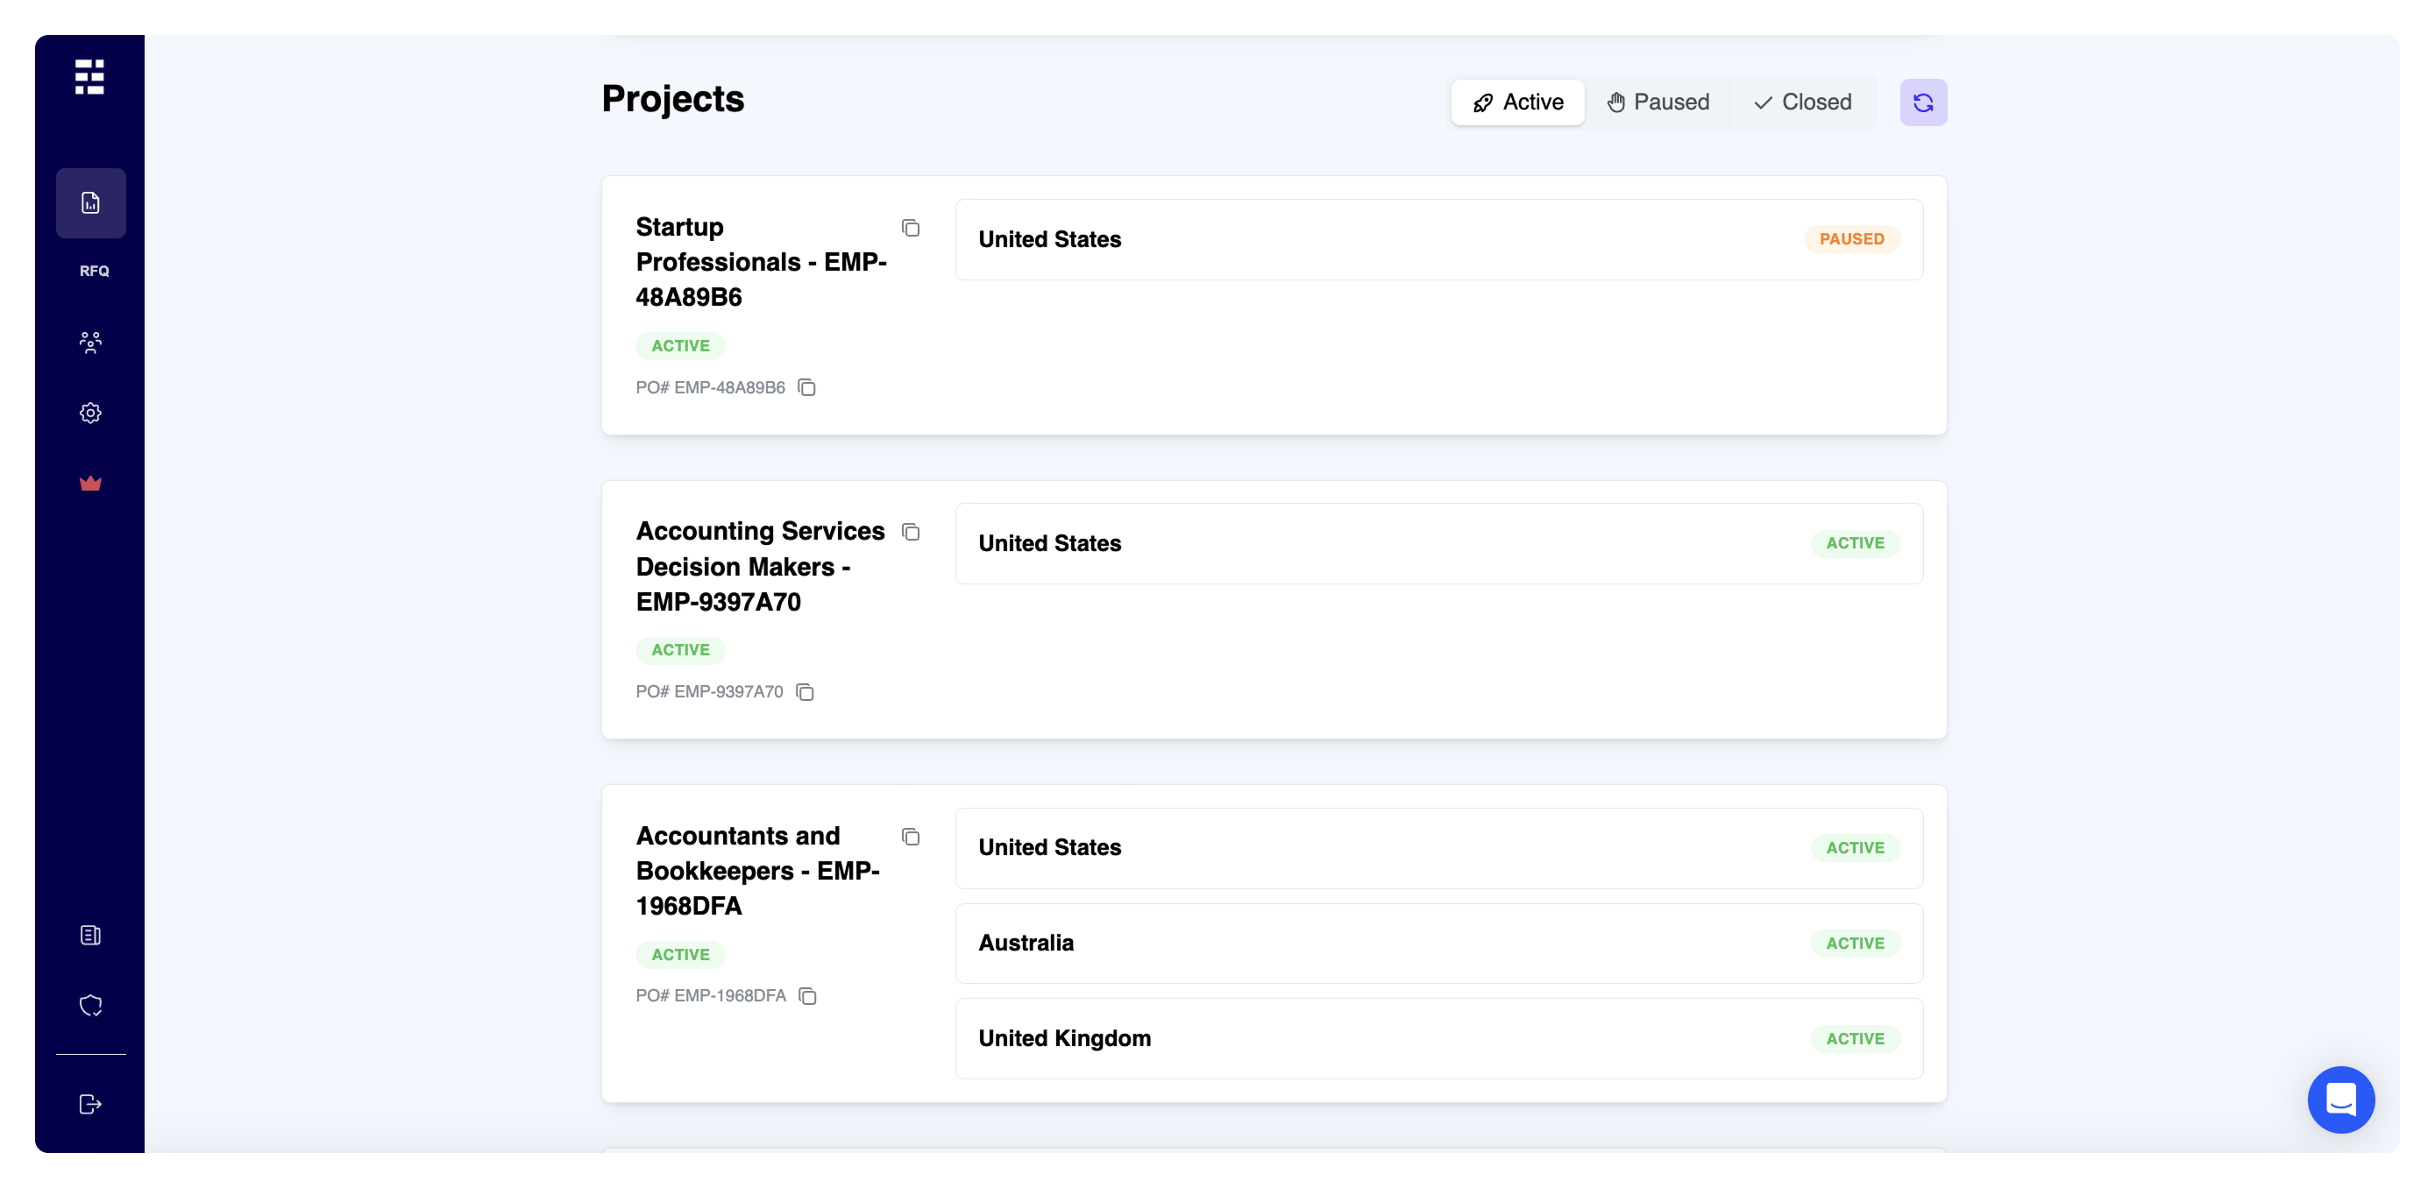The height and width of the screenshot is (1188, 2435).
Task: Open the documentation book sidebar icon
Action: click(91, 936)
